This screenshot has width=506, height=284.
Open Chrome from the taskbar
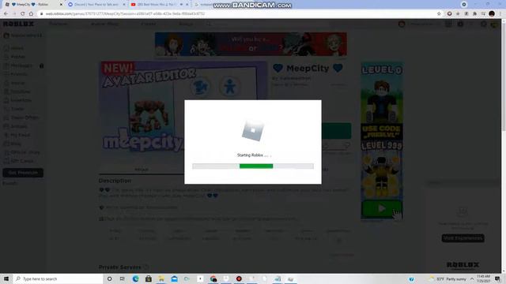pos(213,278)
